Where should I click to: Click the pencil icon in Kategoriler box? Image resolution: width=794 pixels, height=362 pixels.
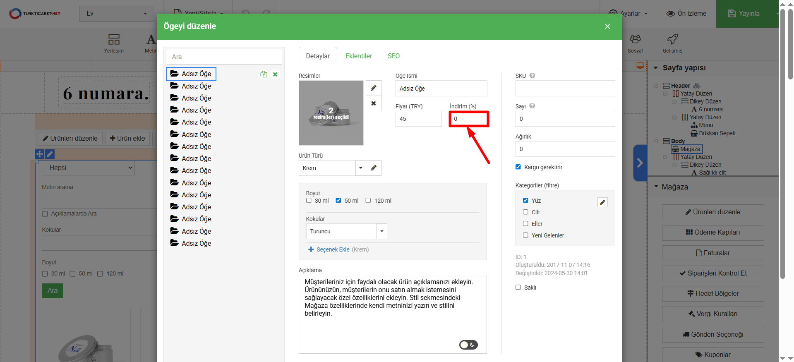point(602,202)
